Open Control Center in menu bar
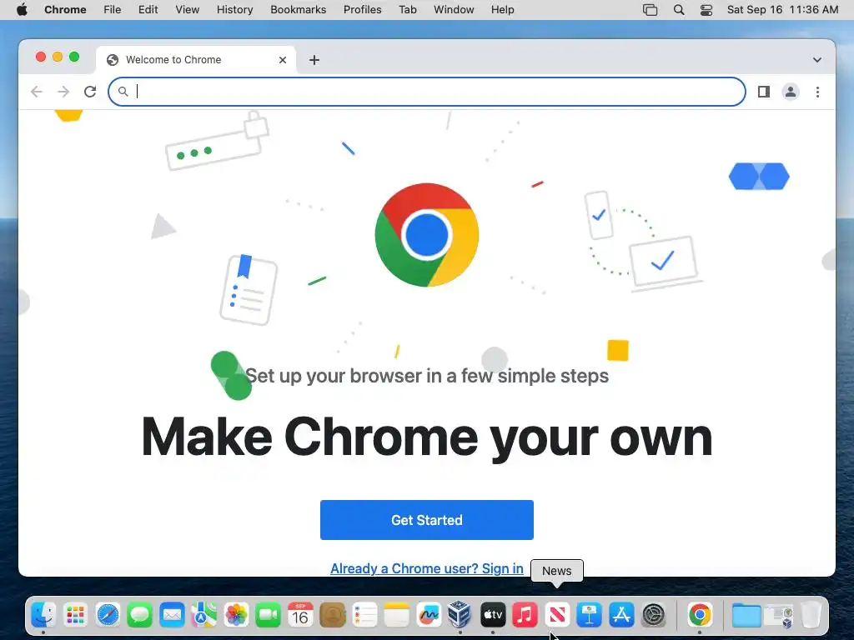This screenshot has width=854, height=640. 706,10
